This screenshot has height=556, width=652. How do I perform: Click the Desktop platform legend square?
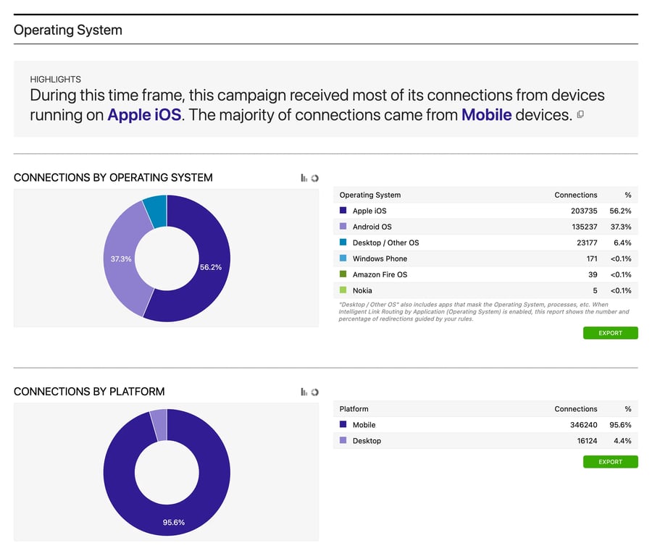pyautogui.click(x=343, y=441)
